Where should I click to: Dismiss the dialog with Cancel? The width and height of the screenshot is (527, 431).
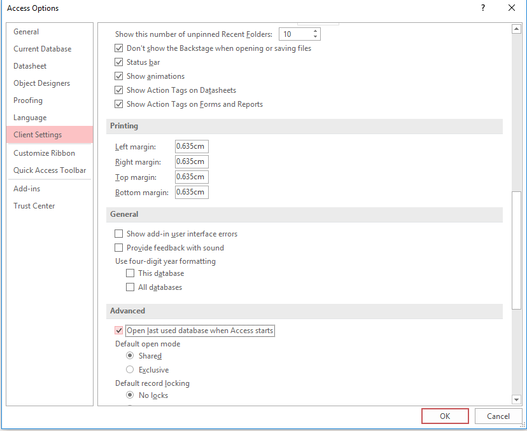[498, 416]
